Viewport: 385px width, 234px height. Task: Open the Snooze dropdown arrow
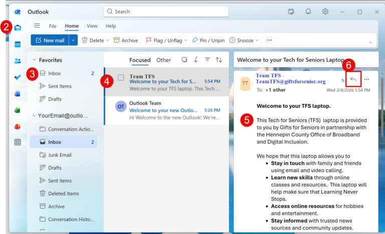257,40
